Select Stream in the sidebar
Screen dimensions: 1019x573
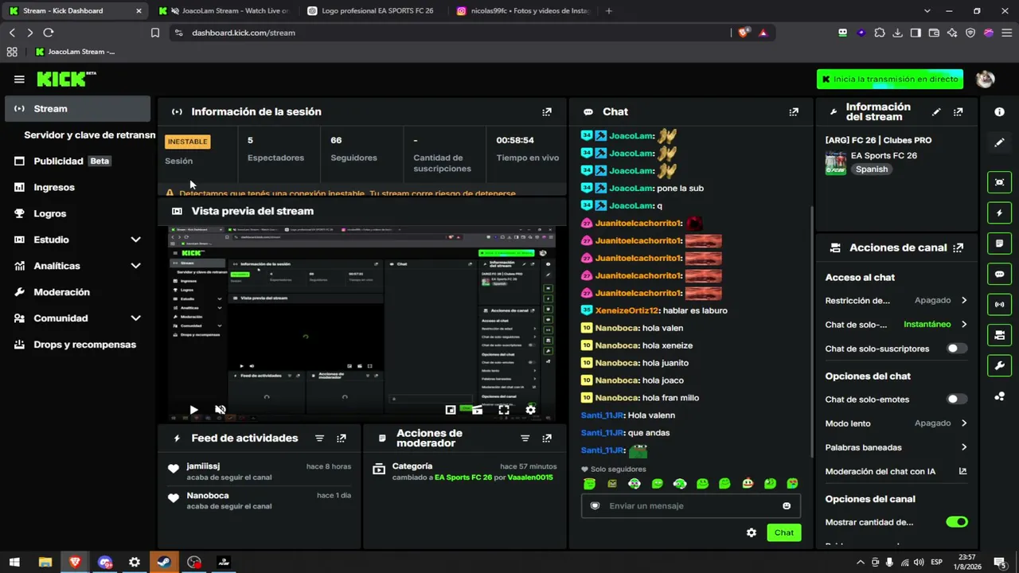[x=77, y=109]
